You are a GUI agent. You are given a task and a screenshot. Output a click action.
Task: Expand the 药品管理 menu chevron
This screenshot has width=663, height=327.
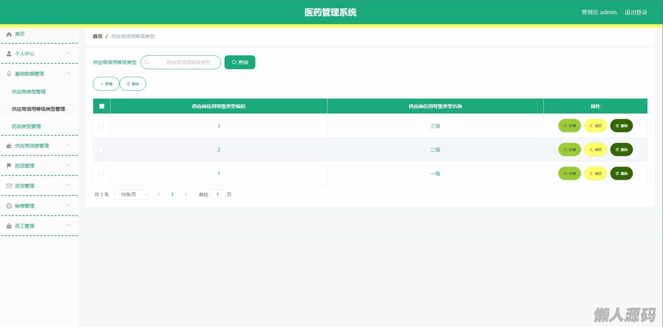pos(69,165)
